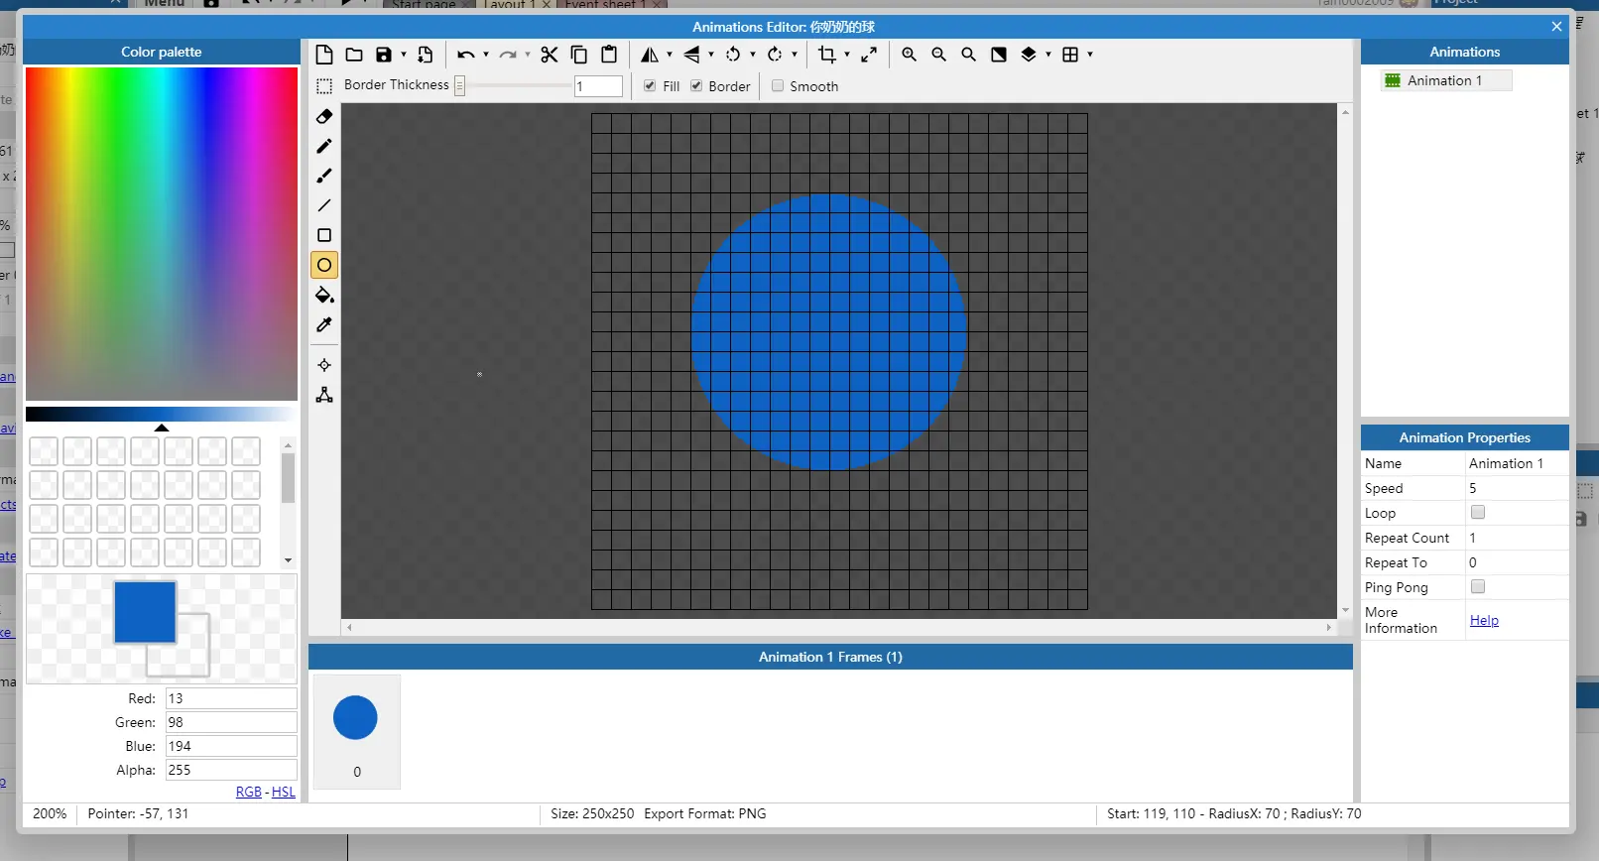Image resolution: width=1599 pixels, height=861 pixels.
Task: Pick a color from the color palette
Action: (162, 234)
